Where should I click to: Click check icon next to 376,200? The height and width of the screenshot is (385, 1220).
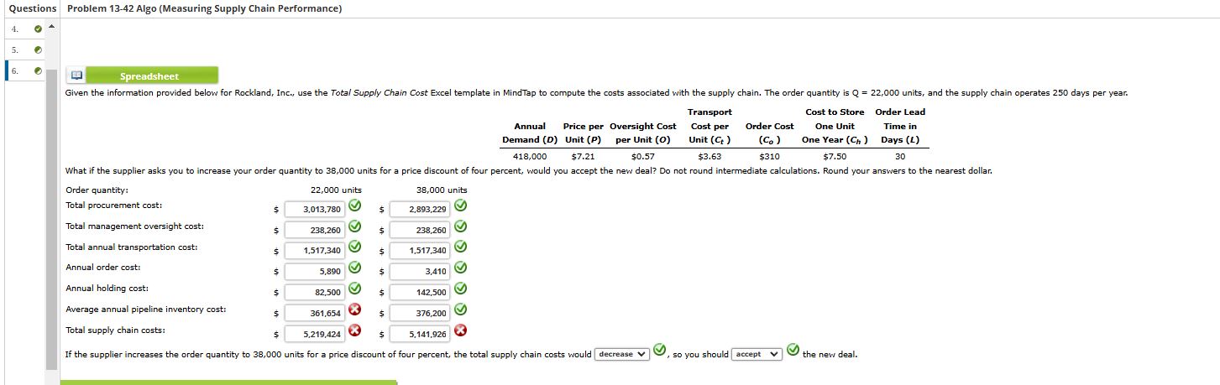coord(459,310)
